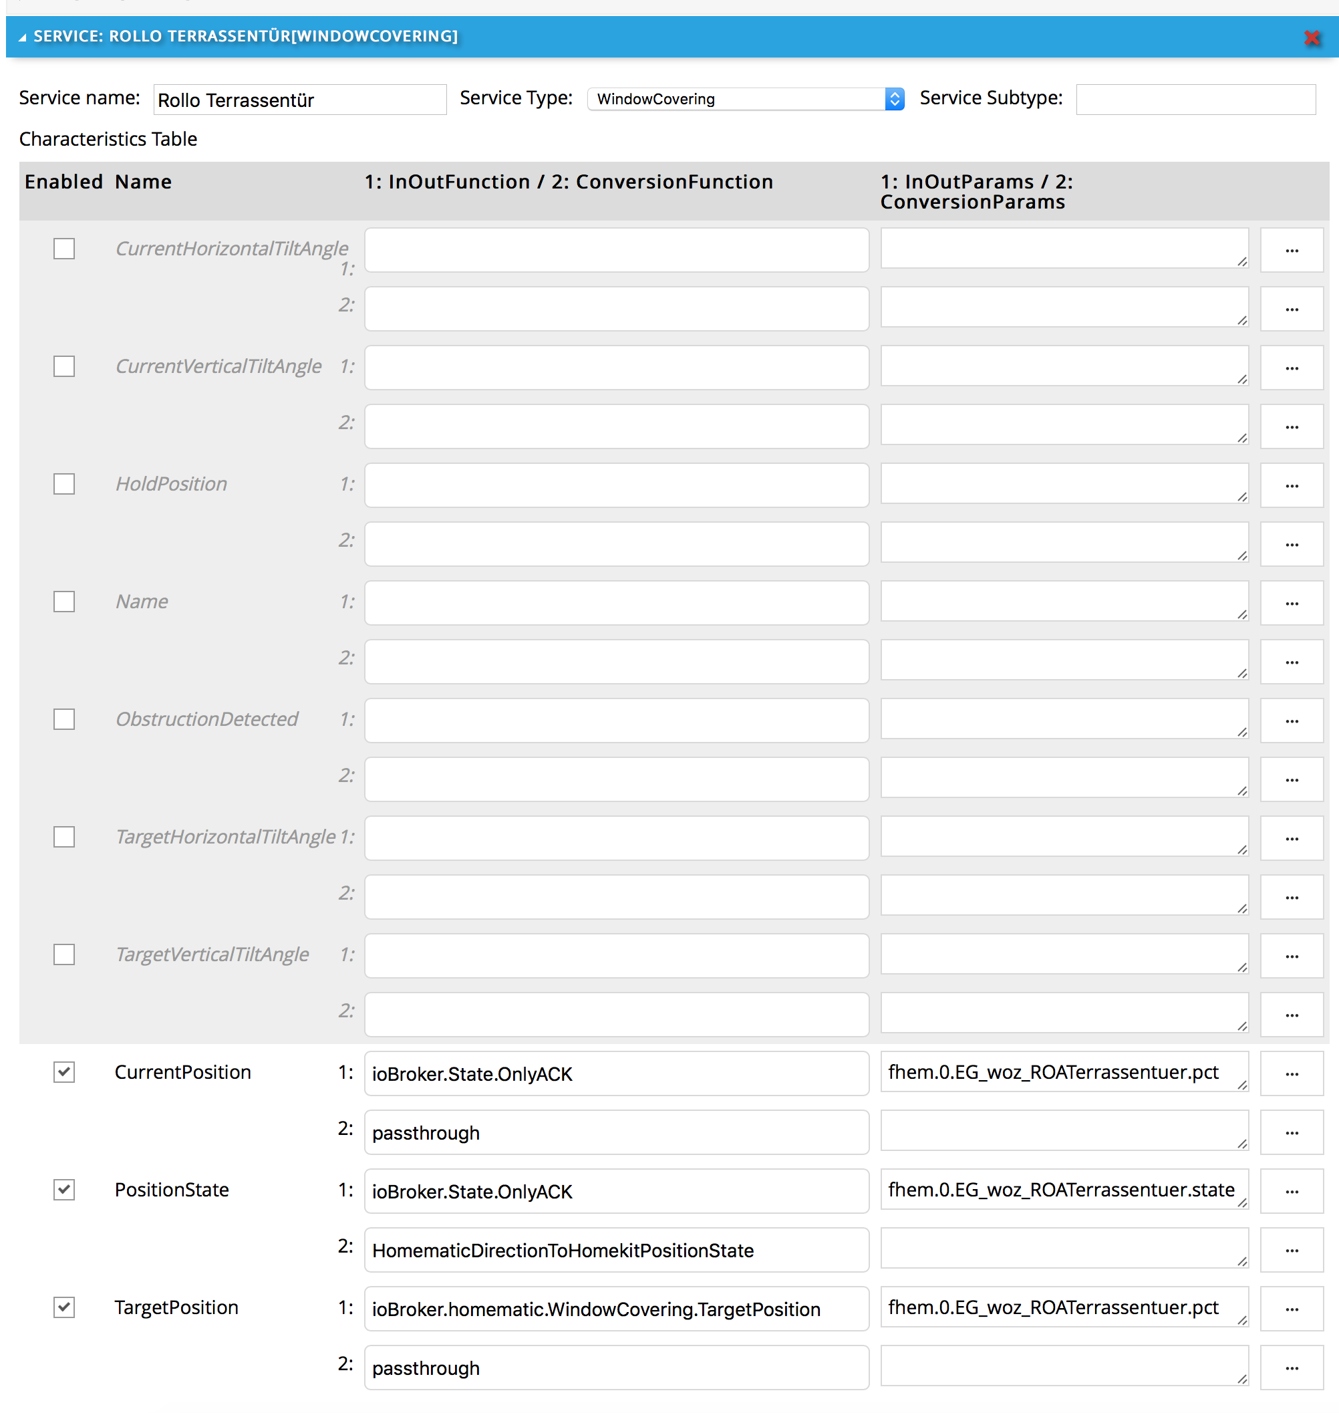The width and height of the screenshot is (1339, 1413).
Task: Enable the CurrentHorizontalTiltAngle checkbox
Action: (x=64, y=249)
